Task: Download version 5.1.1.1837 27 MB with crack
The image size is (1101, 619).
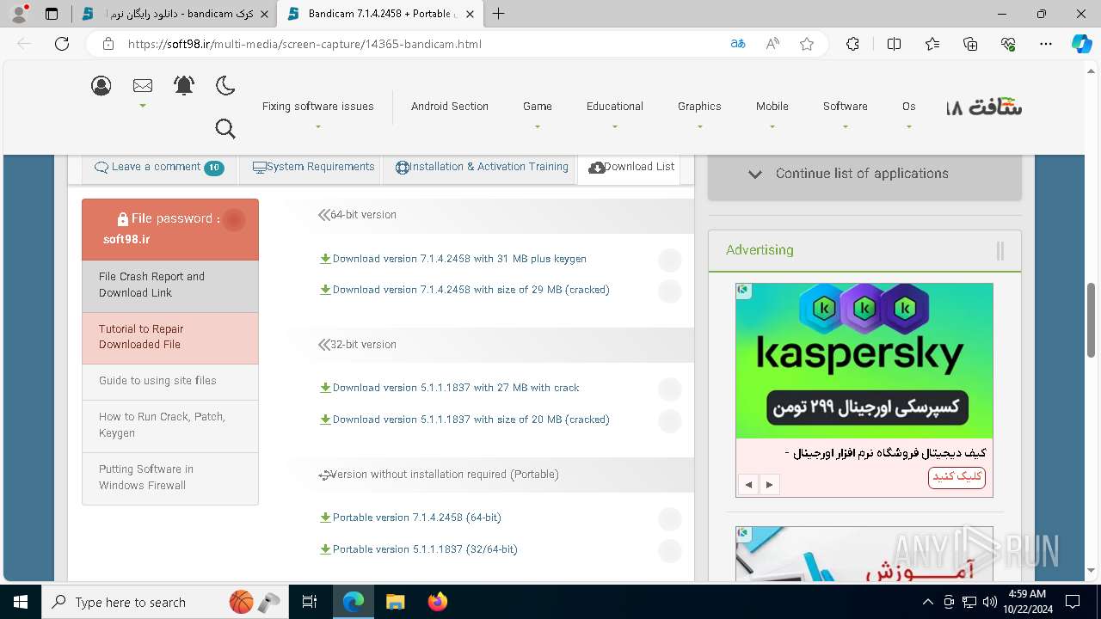Action: click(x=450, y=388)
